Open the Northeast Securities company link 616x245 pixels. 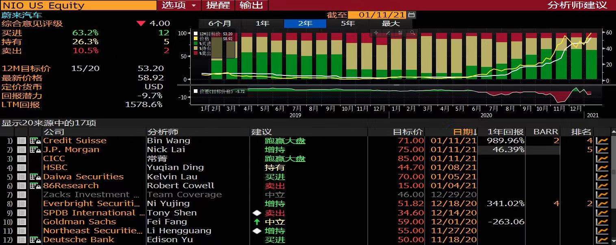pyautogui.click(x=93, y=231)
